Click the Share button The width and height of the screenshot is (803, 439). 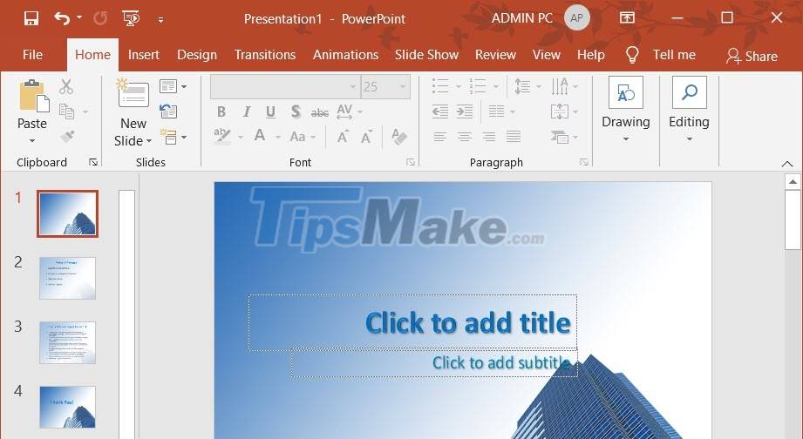pos(752,56)
